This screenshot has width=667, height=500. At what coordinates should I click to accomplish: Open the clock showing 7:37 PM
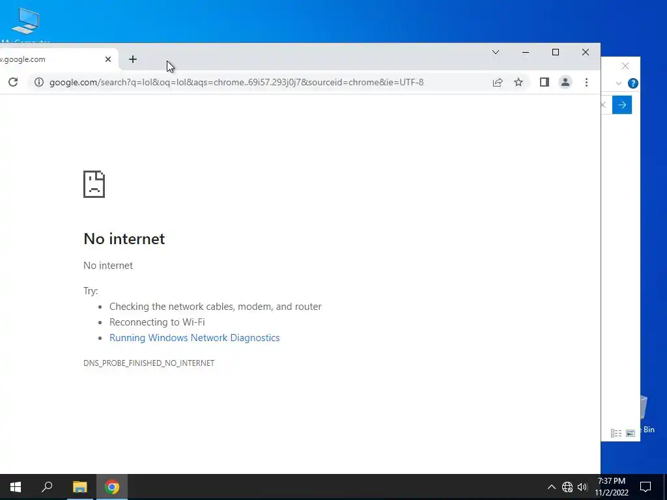(612, 487)
